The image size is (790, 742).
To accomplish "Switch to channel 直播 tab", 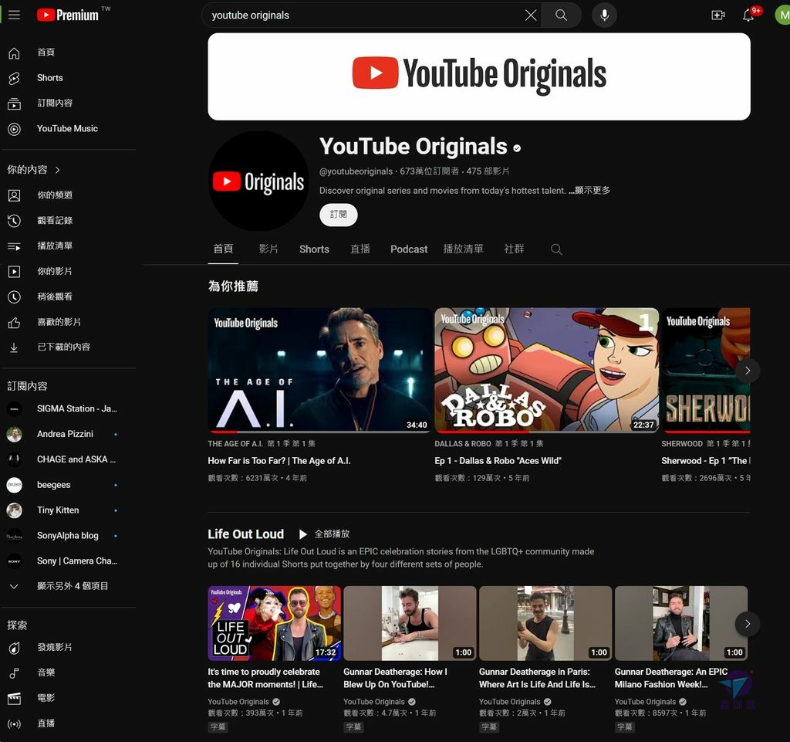I will (x=360, y=249).
